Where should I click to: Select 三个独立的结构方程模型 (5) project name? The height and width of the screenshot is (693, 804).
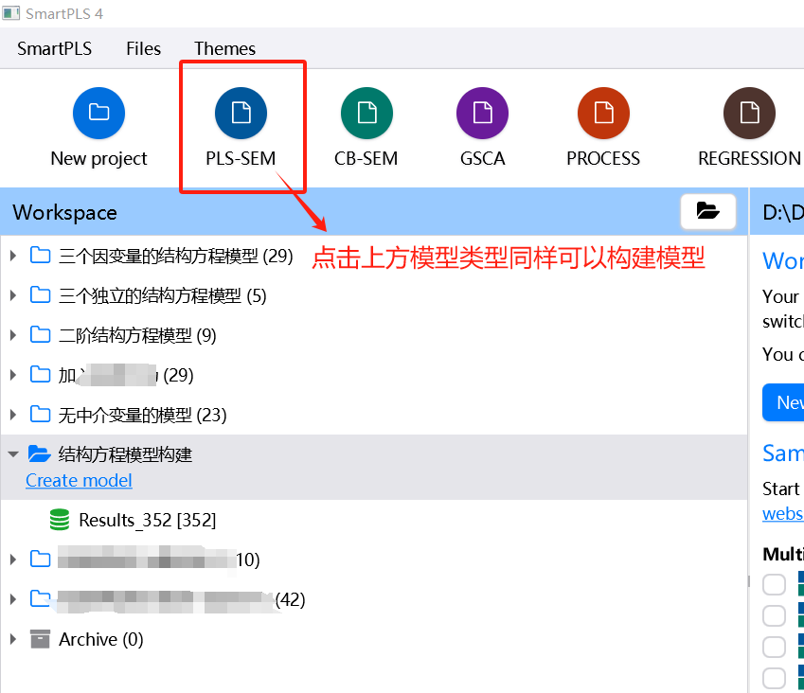click(162, 295)
